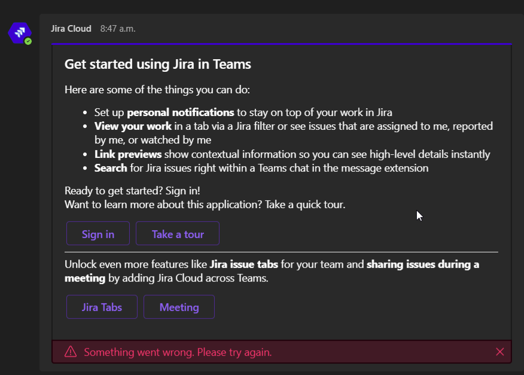Click the 'personal notifications' bold text
The image size is (524, 375).
(x=181, y=112)
